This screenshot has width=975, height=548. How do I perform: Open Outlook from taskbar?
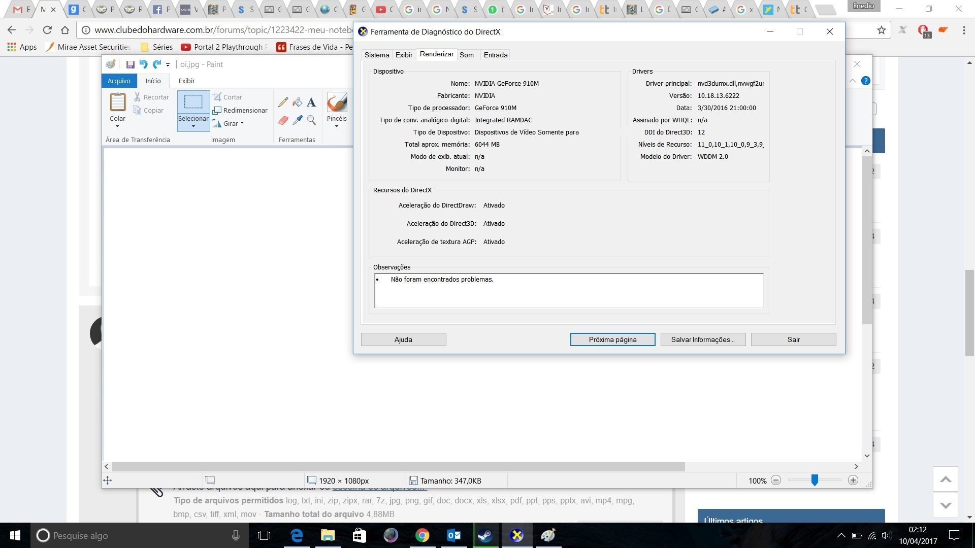453,535
